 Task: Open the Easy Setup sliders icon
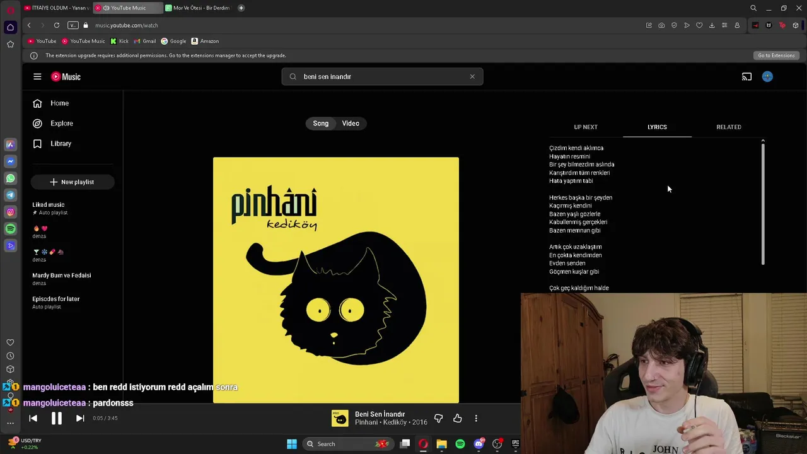724,25
